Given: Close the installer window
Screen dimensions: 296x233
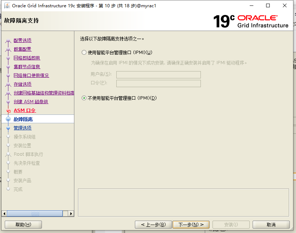Looking at the screenshot, I should click(285, 6).
